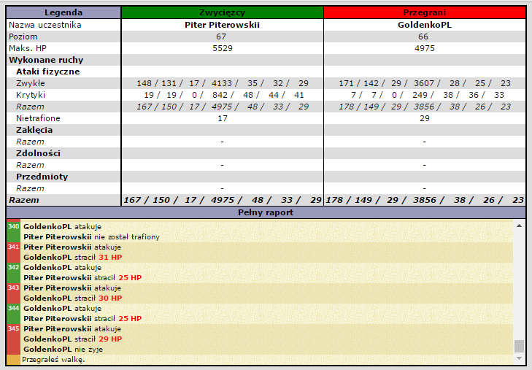Click the green round 342 marker
532x370 pixels.
(13, 268)
